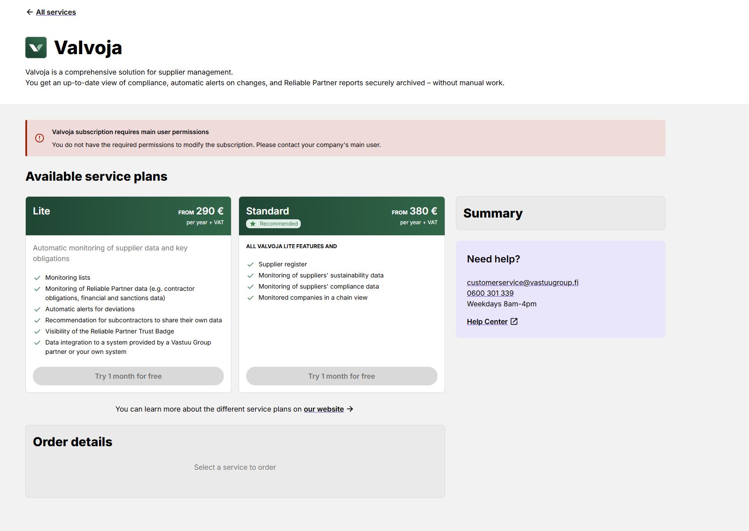Click checkmark beside Automatic alerts for deviations
This screenshot has width=749, height=531.
(37, 309)
